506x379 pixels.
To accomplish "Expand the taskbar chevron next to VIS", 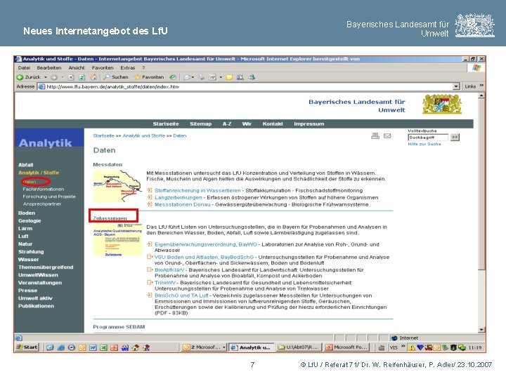I will (403, 347).
